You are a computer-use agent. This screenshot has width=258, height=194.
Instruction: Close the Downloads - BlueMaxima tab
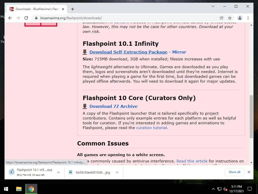click(x=63, y=9)
